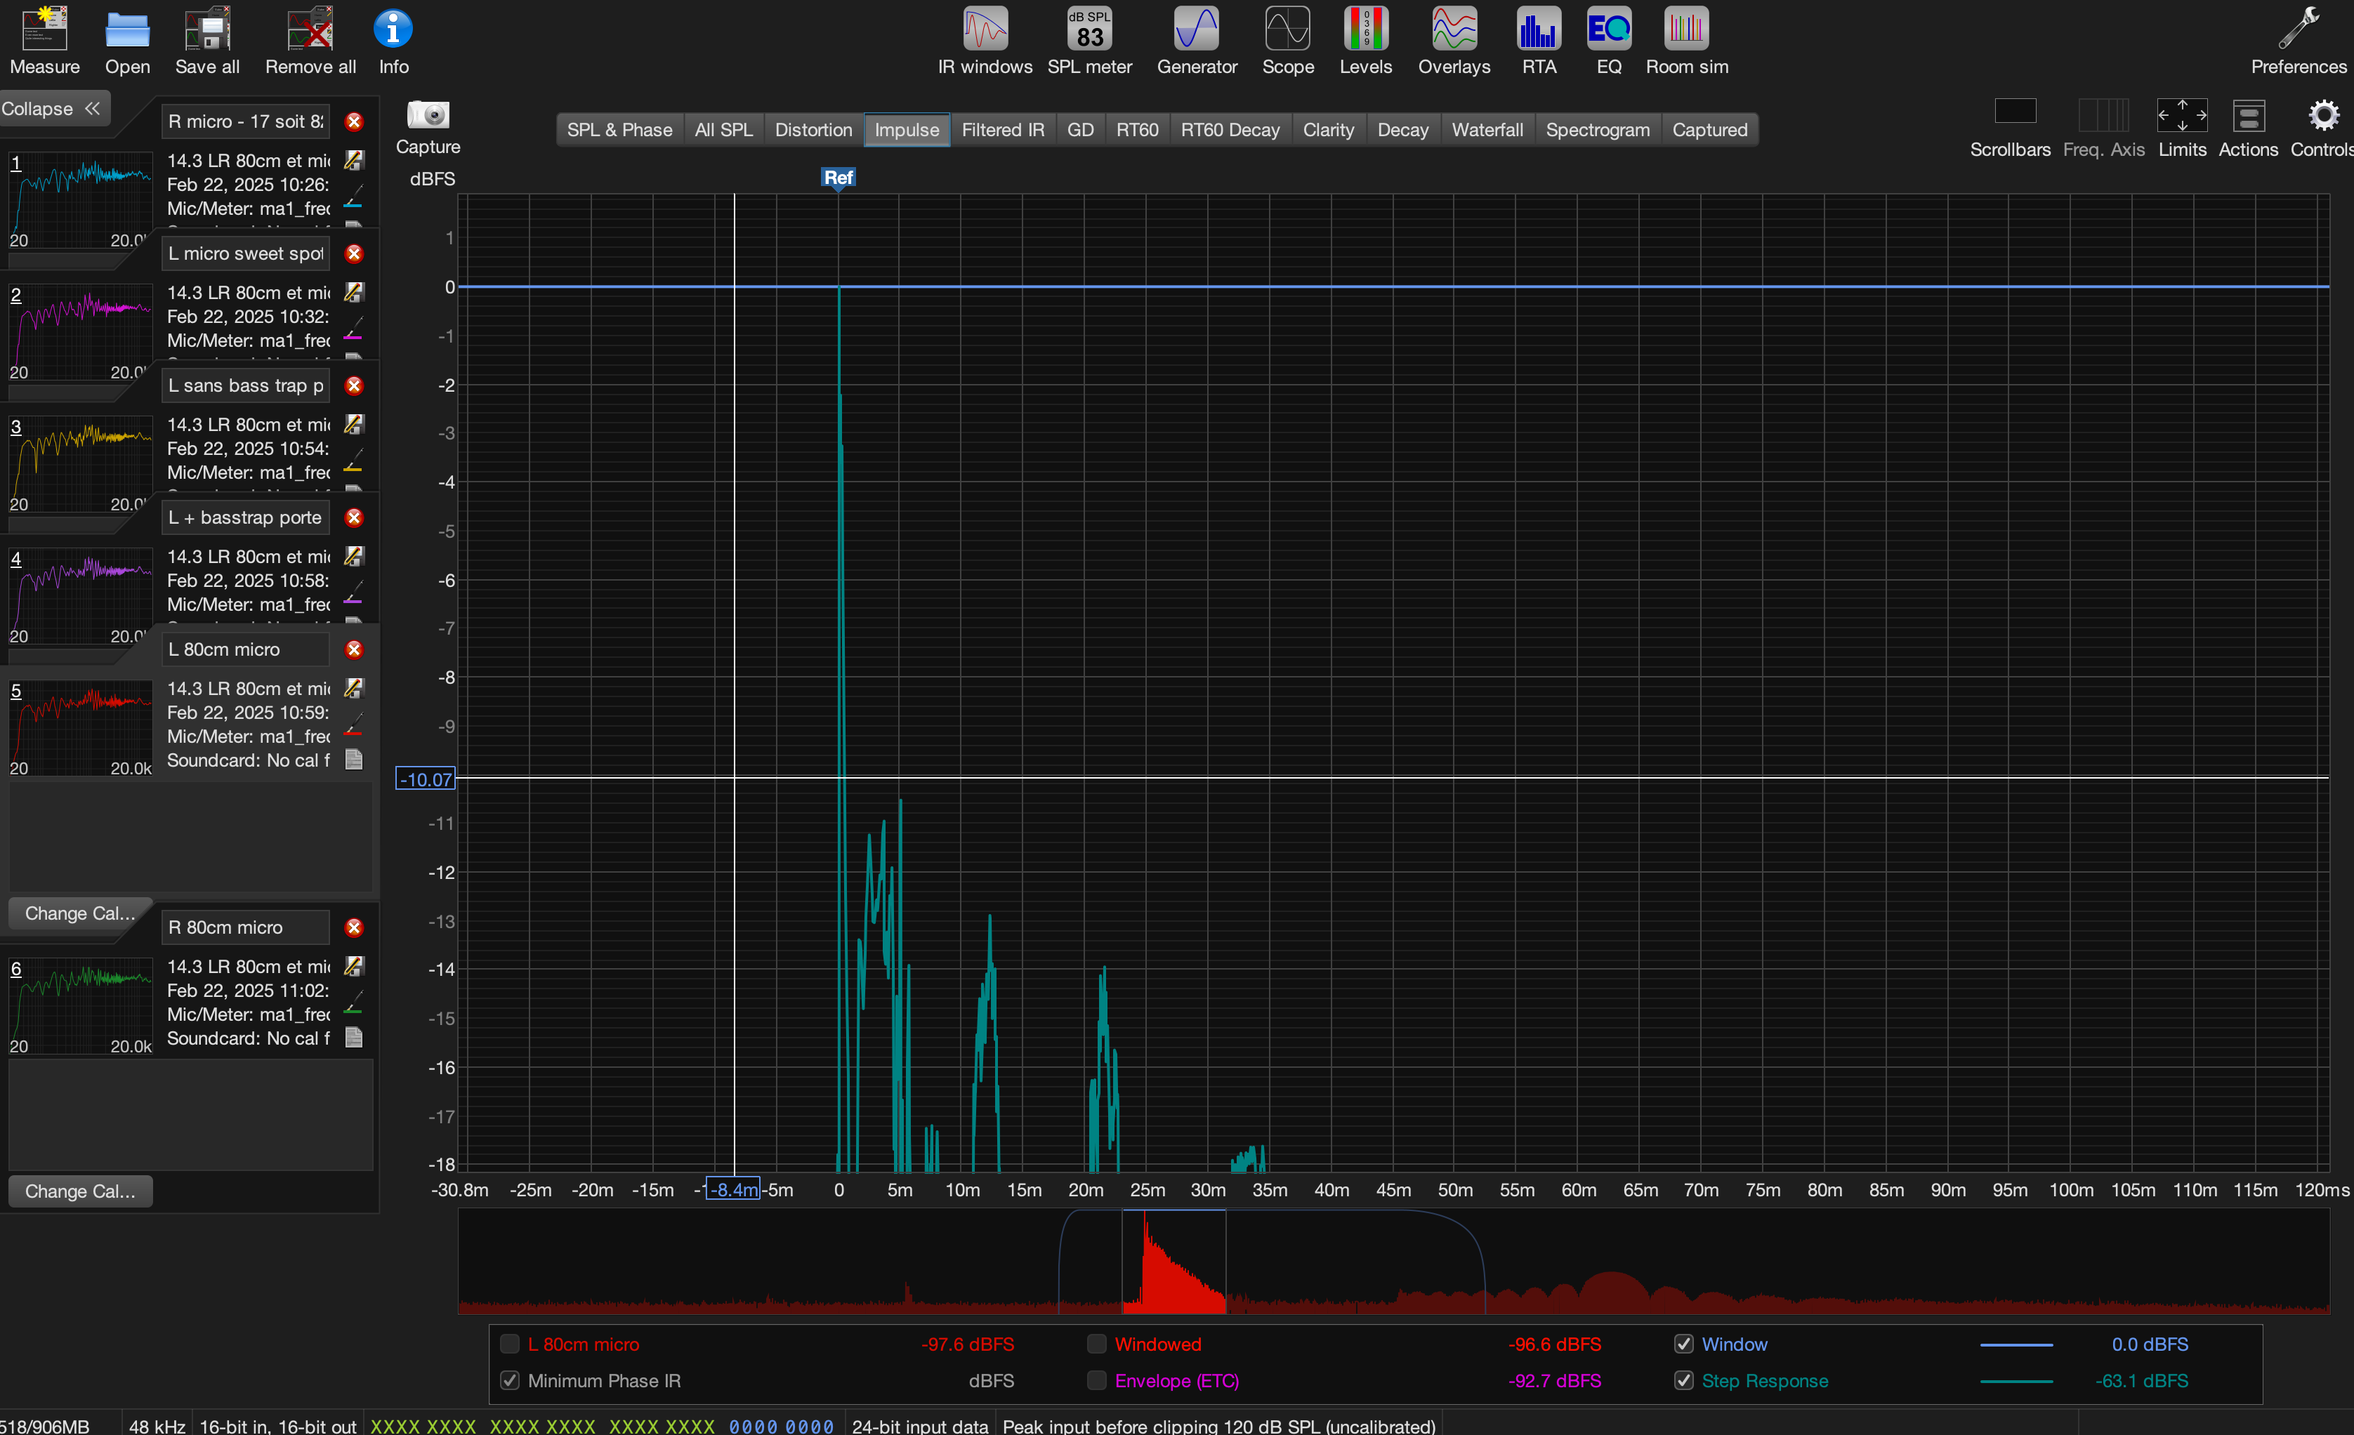Click the Save all icon
Screen dimensions: 2354x1435
pos(207,29)
